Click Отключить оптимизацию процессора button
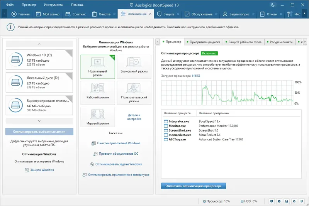Image resolution: width=309 pixels, height=206 pixels. tap(194, 186)
